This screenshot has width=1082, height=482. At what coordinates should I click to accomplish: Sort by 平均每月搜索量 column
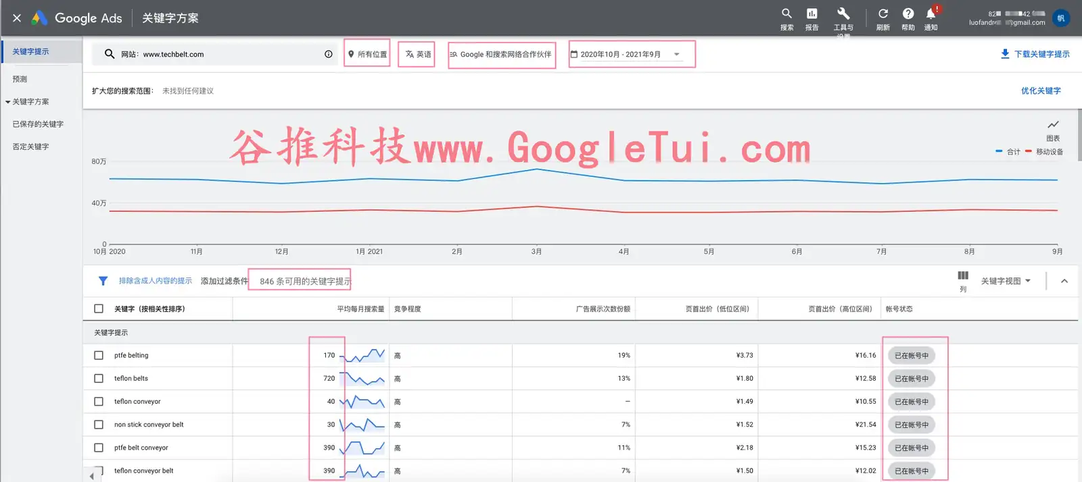pos(360,309)
